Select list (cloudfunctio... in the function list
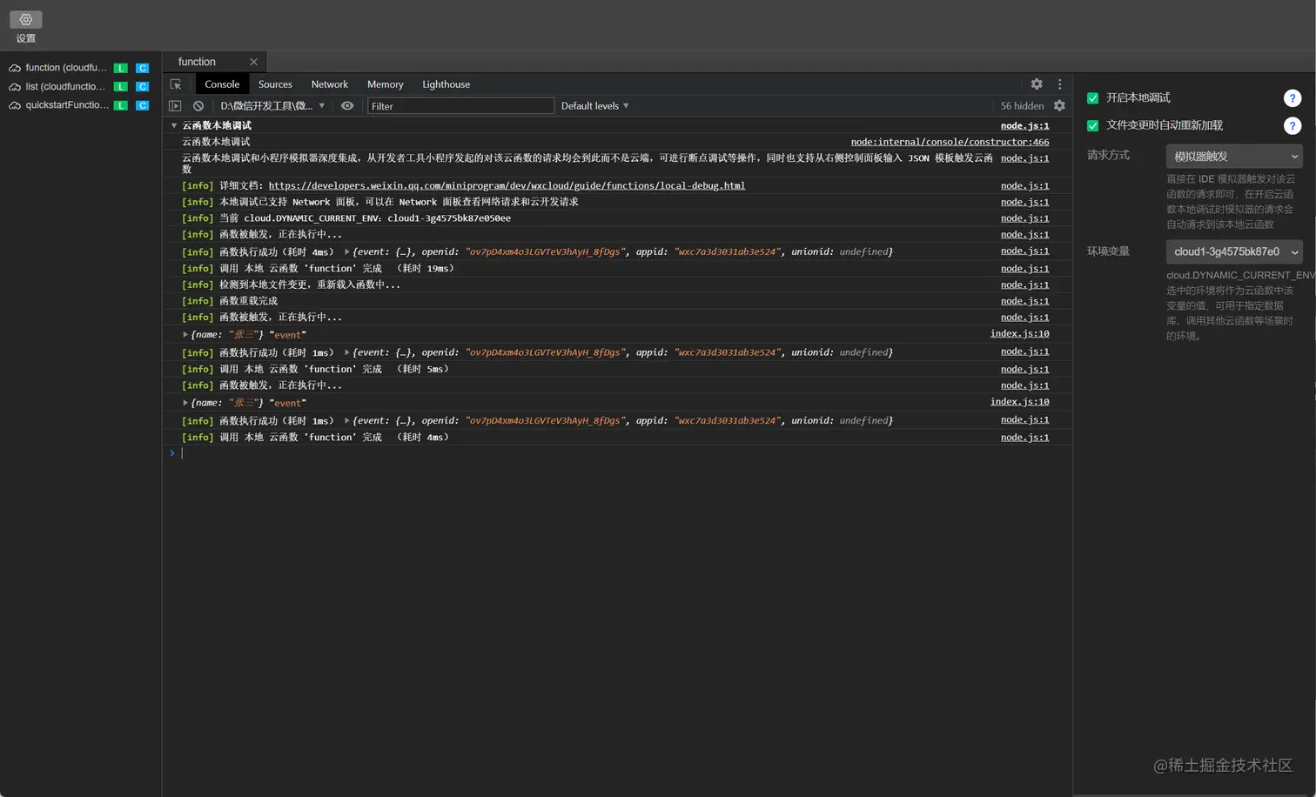This screenshot has width=1316, height=797. pos(65,87)
